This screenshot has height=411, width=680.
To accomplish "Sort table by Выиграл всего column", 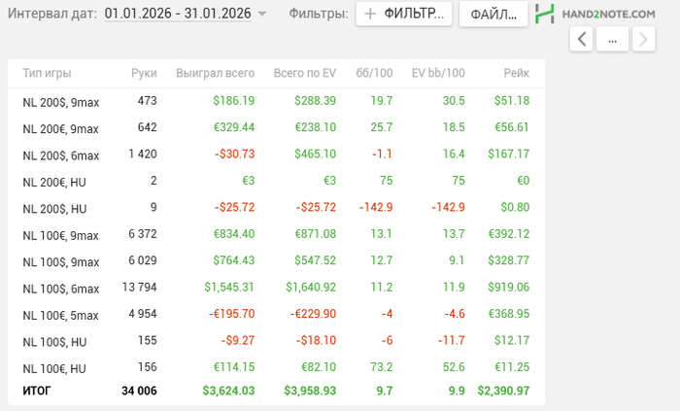I will tap(215, 74).
